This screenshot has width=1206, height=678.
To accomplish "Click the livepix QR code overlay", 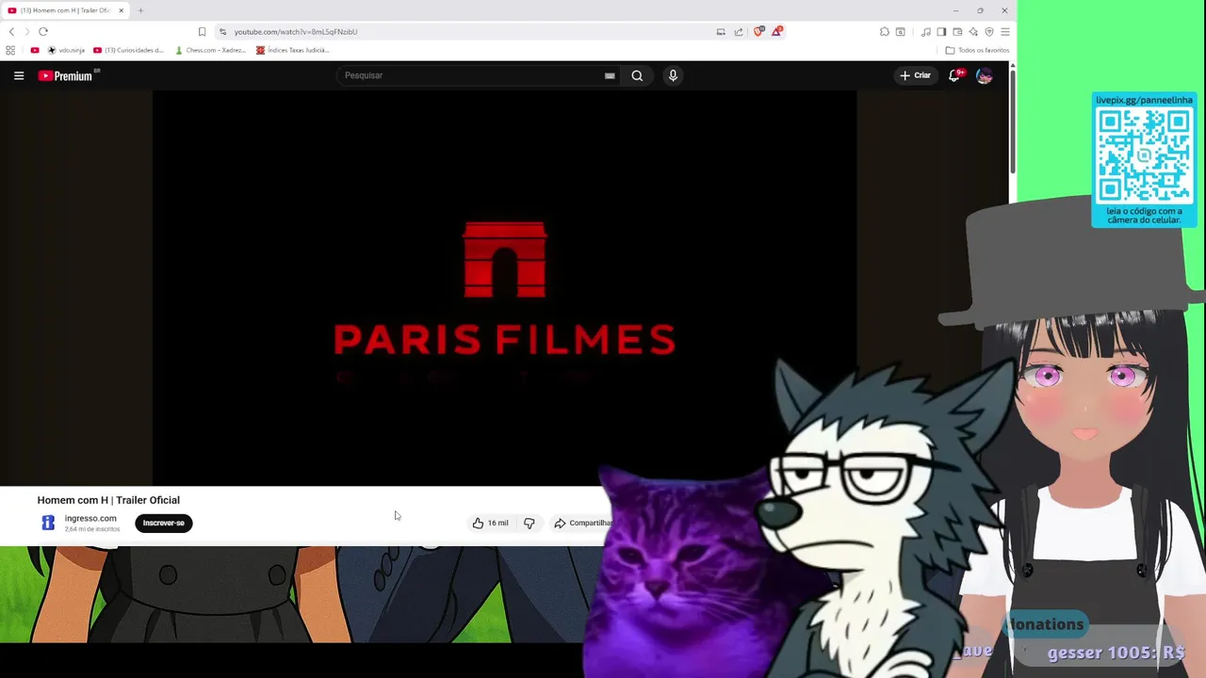I will 1144,160.
